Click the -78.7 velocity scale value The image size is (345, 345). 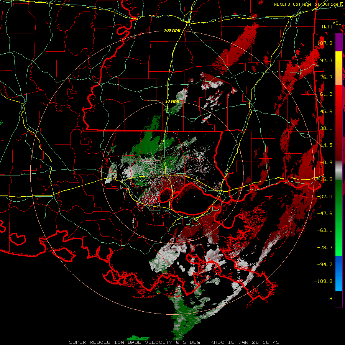(x=325, y=248)
